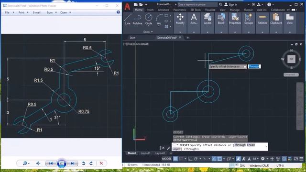The height and width of the screenshot is (172, 306).
Task: Expand the Layers panel arrow
Action: (x=208, y=32)
